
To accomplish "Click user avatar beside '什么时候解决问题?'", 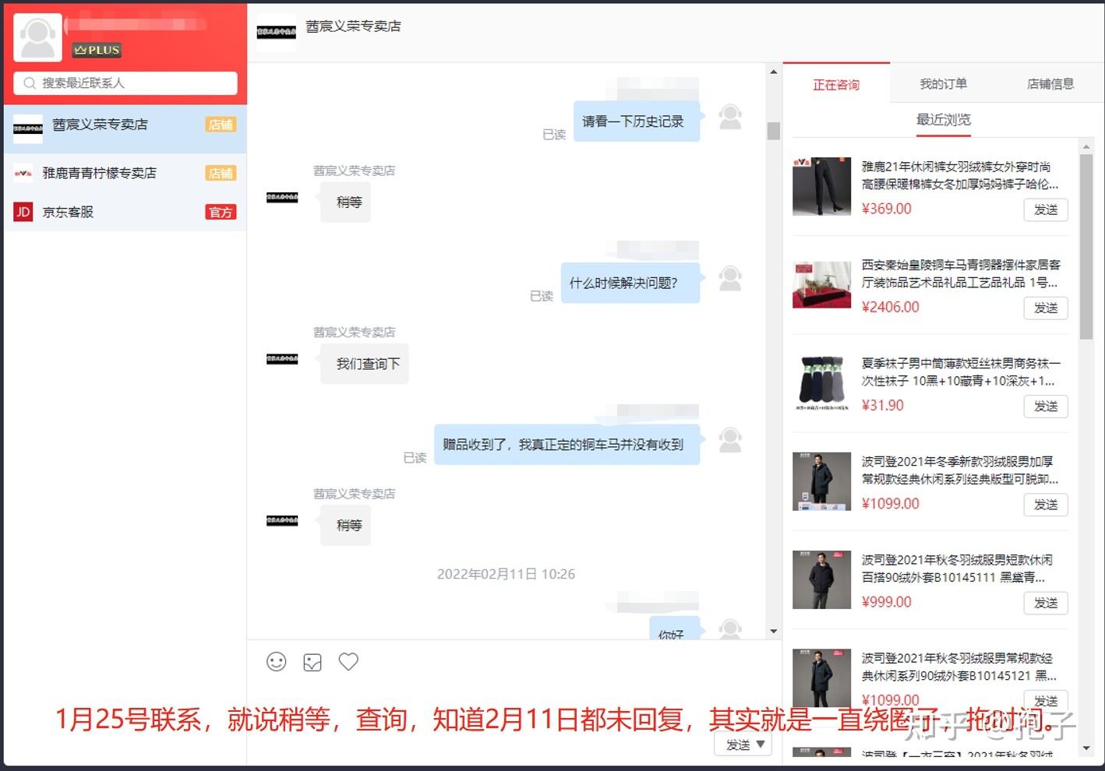I will coord(730,279).
